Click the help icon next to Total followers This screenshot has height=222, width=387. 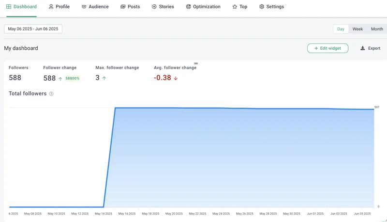[x=51, y=94]
